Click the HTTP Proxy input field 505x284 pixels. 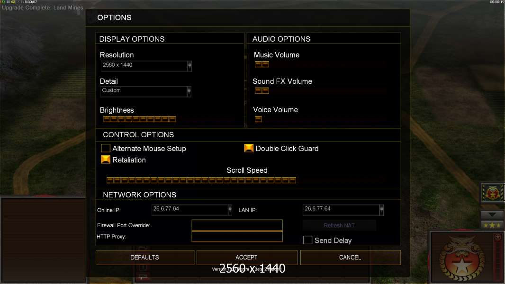[237, 236]
